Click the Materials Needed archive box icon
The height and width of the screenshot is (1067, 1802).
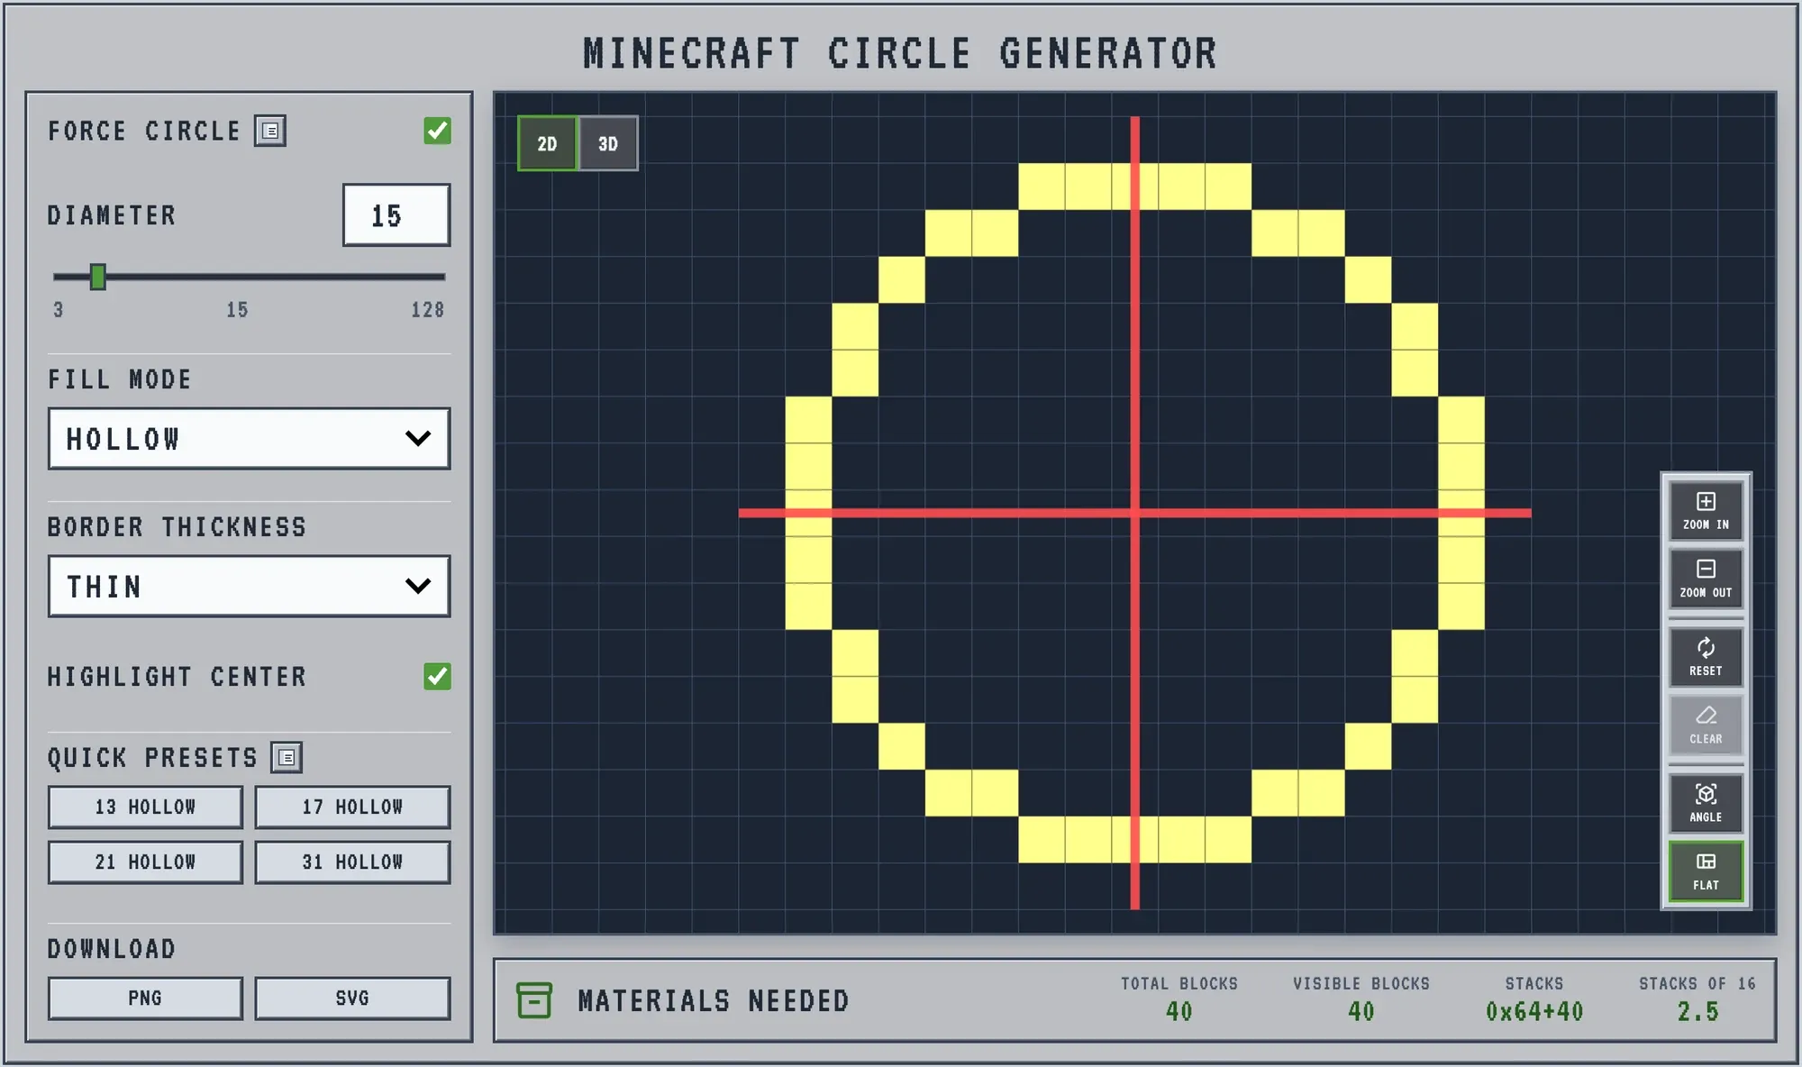pos(534,1000)
